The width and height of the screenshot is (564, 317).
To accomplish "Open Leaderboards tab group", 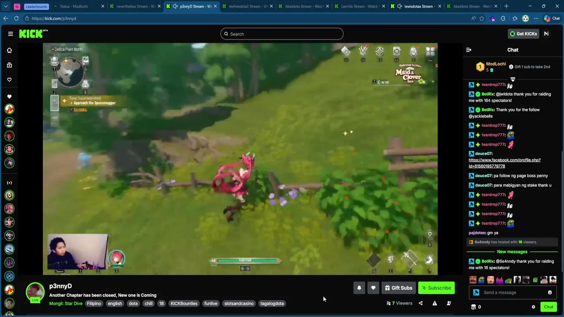I will click(x=36, y=6).
